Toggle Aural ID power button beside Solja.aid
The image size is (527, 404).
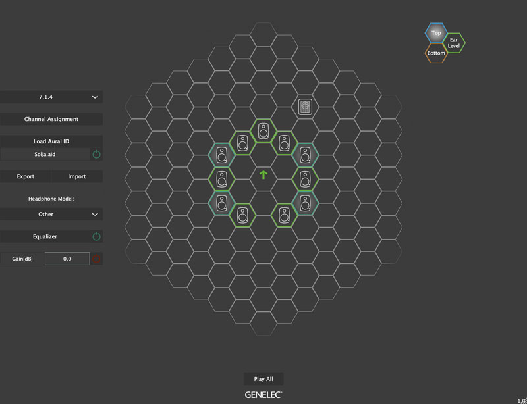(x=96, y=154)
